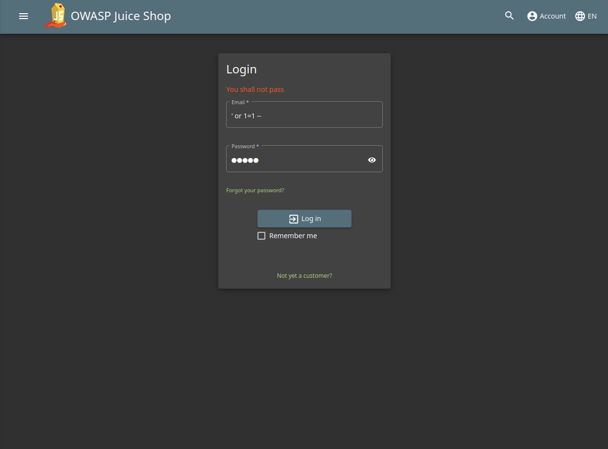Screen dimensions: 608x449
Task: Click the Login heading
Action: point(241,69)
